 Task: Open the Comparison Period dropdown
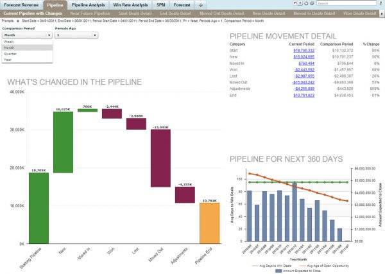click(x=27, y=35)
